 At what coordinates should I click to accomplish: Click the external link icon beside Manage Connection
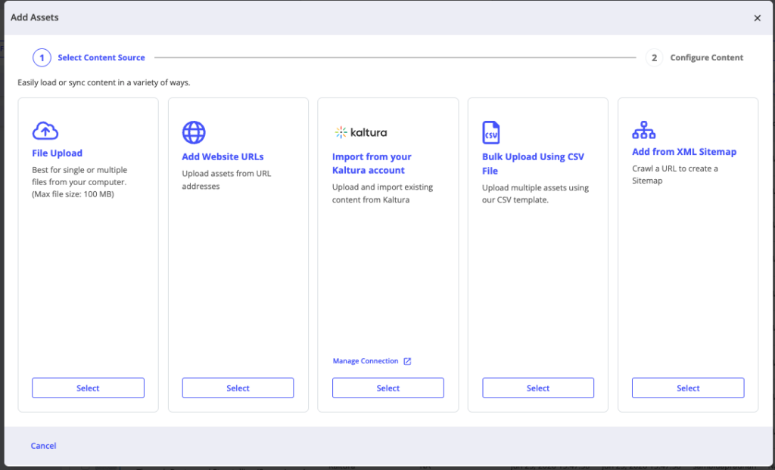[407, 361]
